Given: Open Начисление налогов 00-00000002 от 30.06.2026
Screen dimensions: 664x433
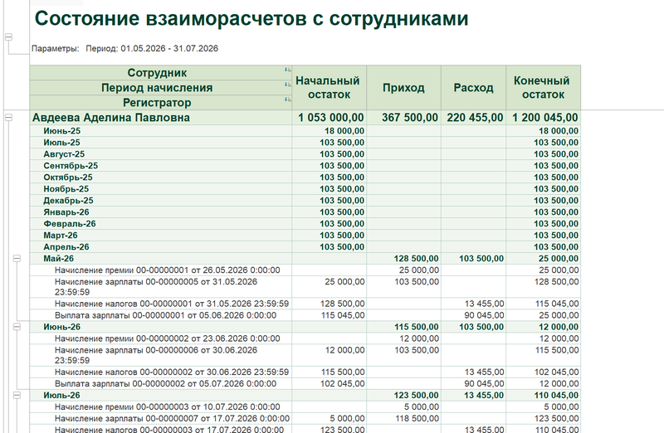Looking at the screenshot, I should tap(172, 372).
